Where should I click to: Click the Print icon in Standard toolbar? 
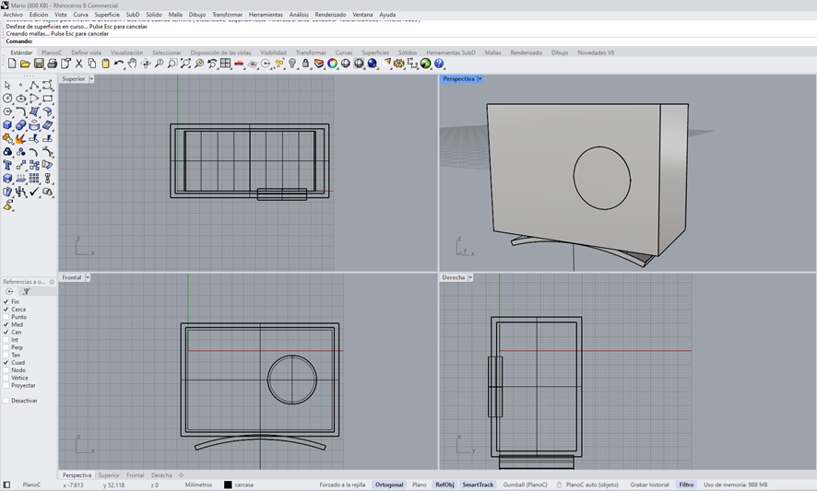[53, 64]
